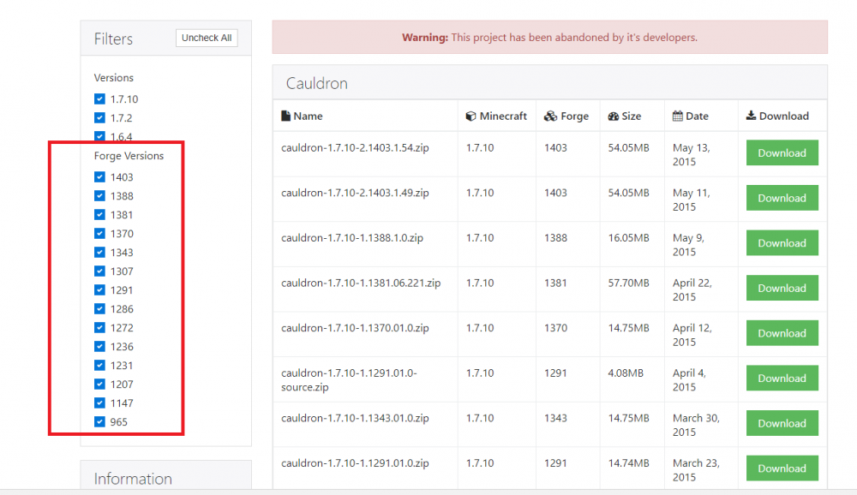Image resolution: width=857 pixels, height=495 pixels.
Task: Download cauldron-1.7.10-1.1291.01.0-source.zip
Action: point(782,378)
